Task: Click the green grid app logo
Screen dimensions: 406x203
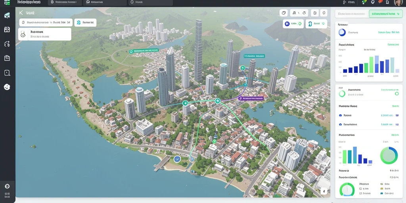Action: click(7, 3)
